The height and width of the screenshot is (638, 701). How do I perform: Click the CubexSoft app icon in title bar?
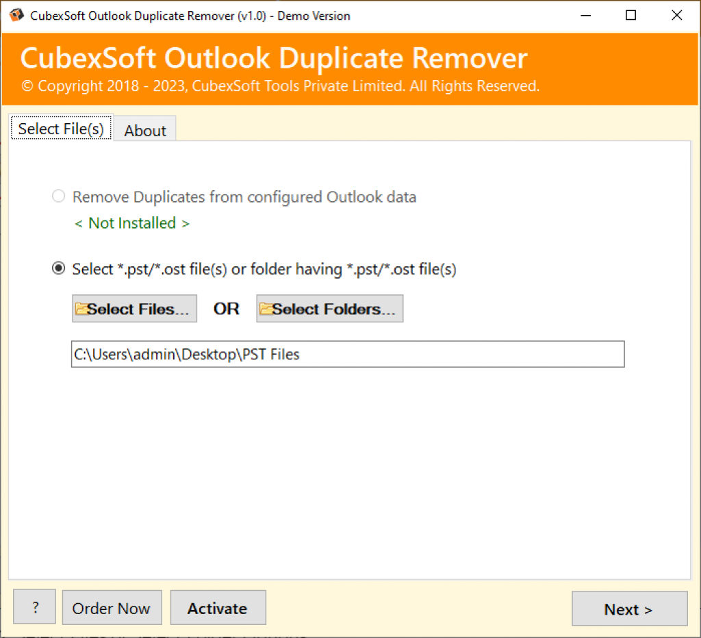point(15,14)
